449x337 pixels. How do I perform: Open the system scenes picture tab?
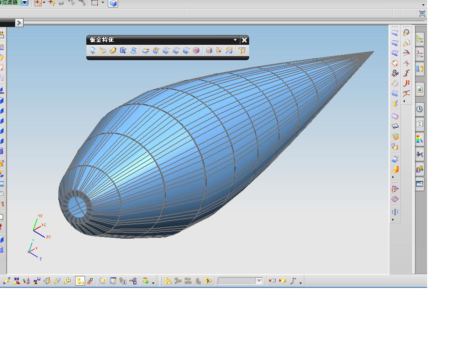tap(420, 184)
